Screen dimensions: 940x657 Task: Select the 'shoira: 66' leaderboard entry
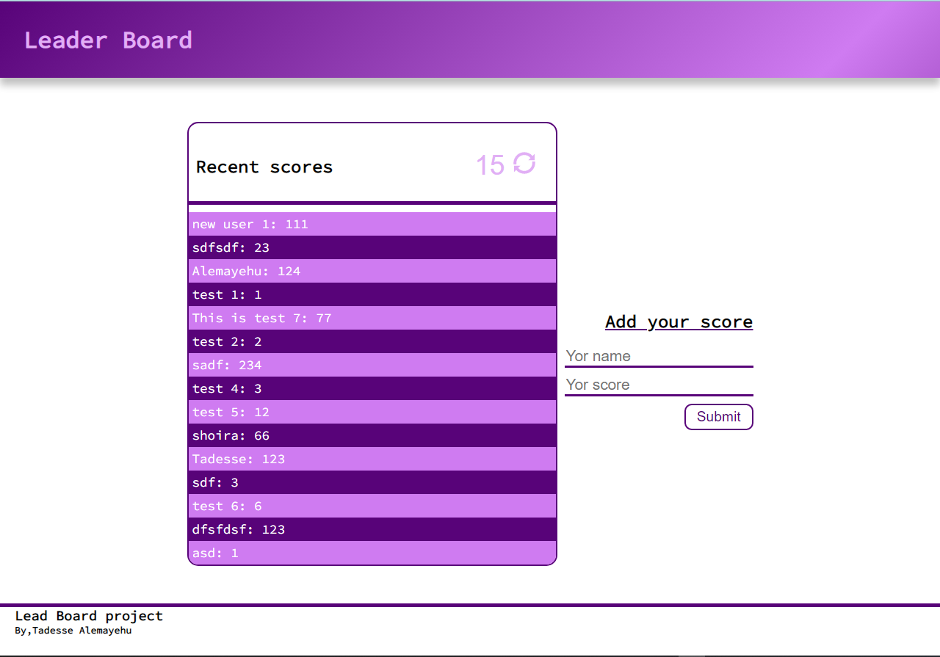tap(230, 435)
